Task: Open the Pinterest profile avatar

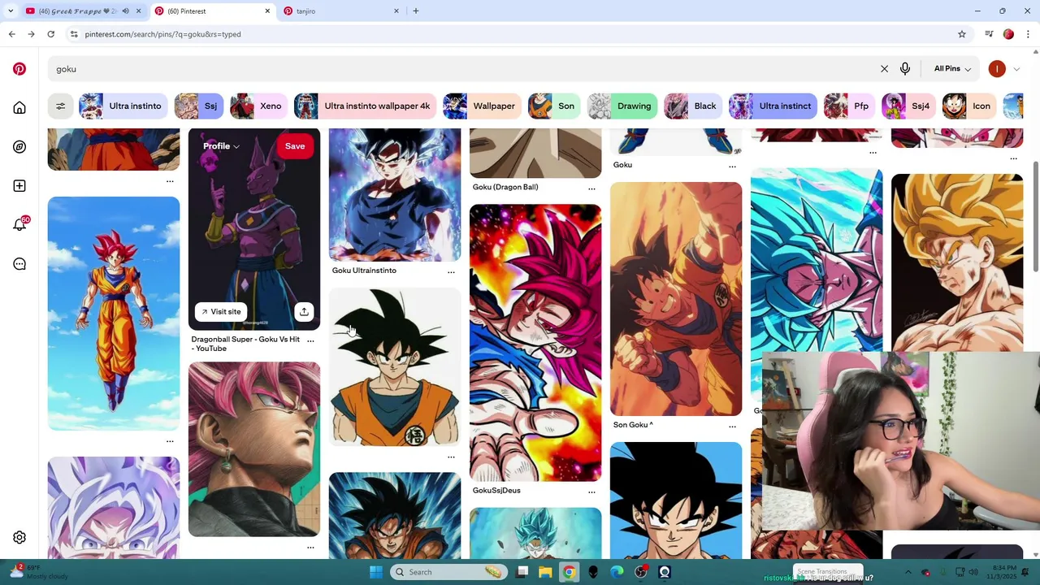Action: [997, 69]
